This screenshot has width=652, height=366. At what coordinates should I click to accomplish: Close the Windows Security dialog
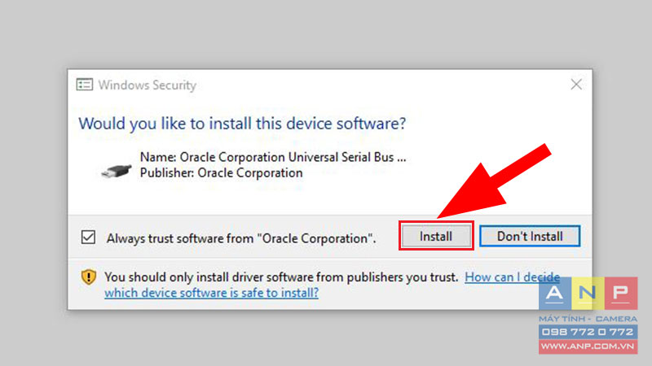tap(576, 85)
